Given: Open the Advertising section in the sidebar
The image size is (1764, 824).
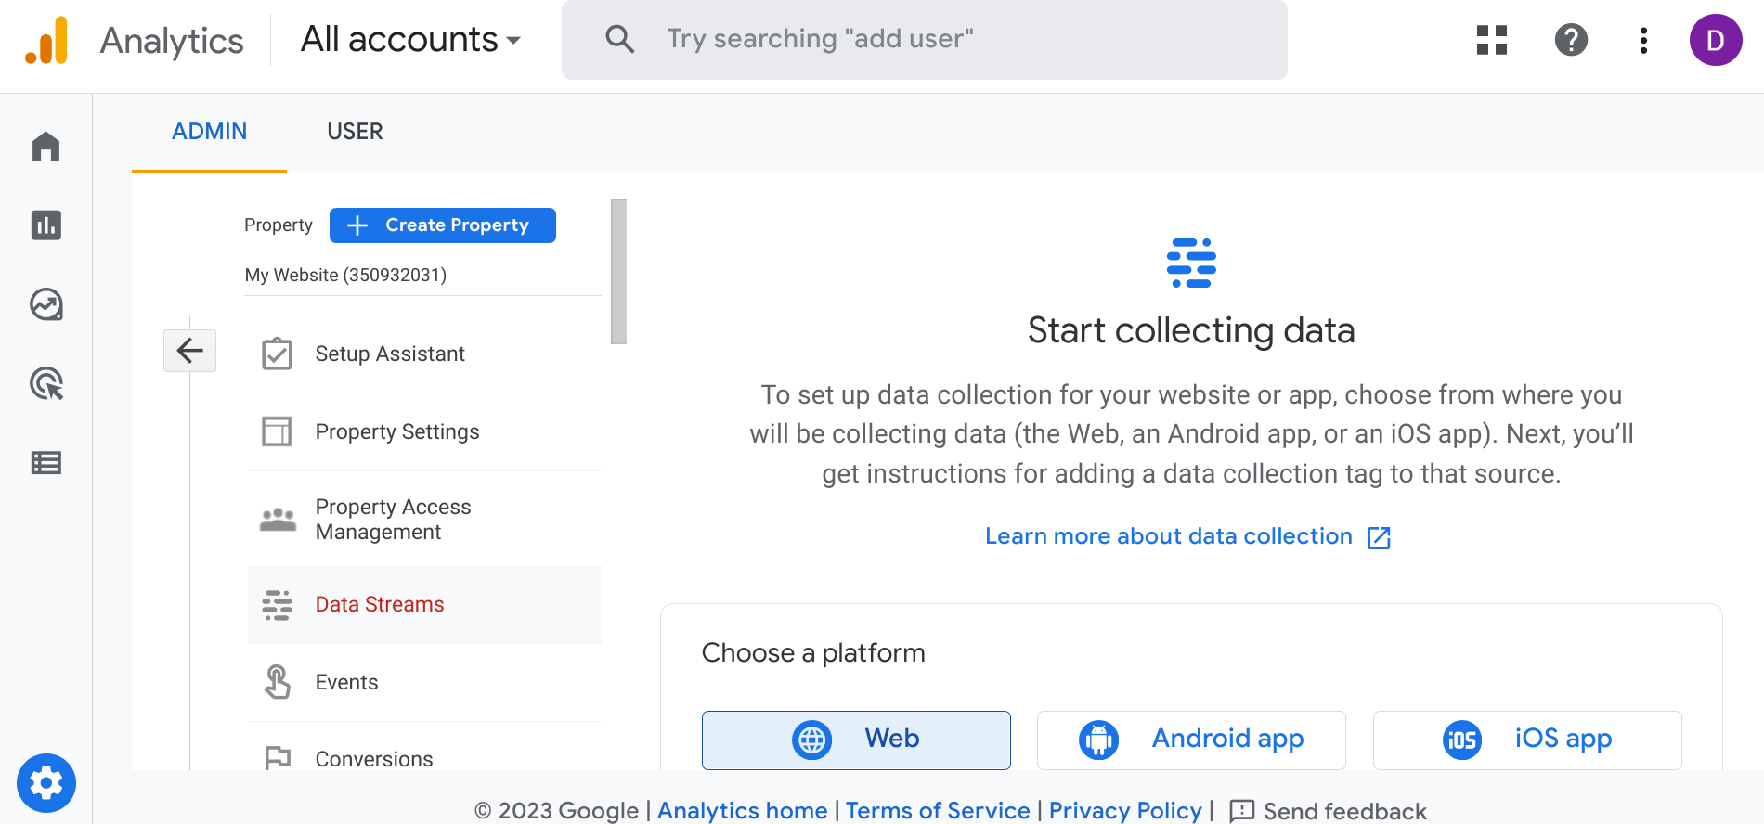Looking at the screenshot, I should click(x=46, y=383).
